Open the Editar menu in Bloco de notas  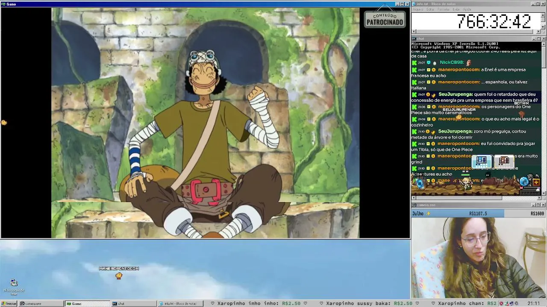(x=430, y=9)
